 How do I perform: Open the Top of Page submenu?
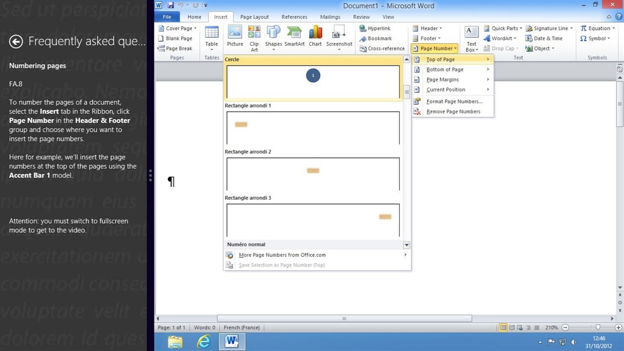(x=441, y=59)
